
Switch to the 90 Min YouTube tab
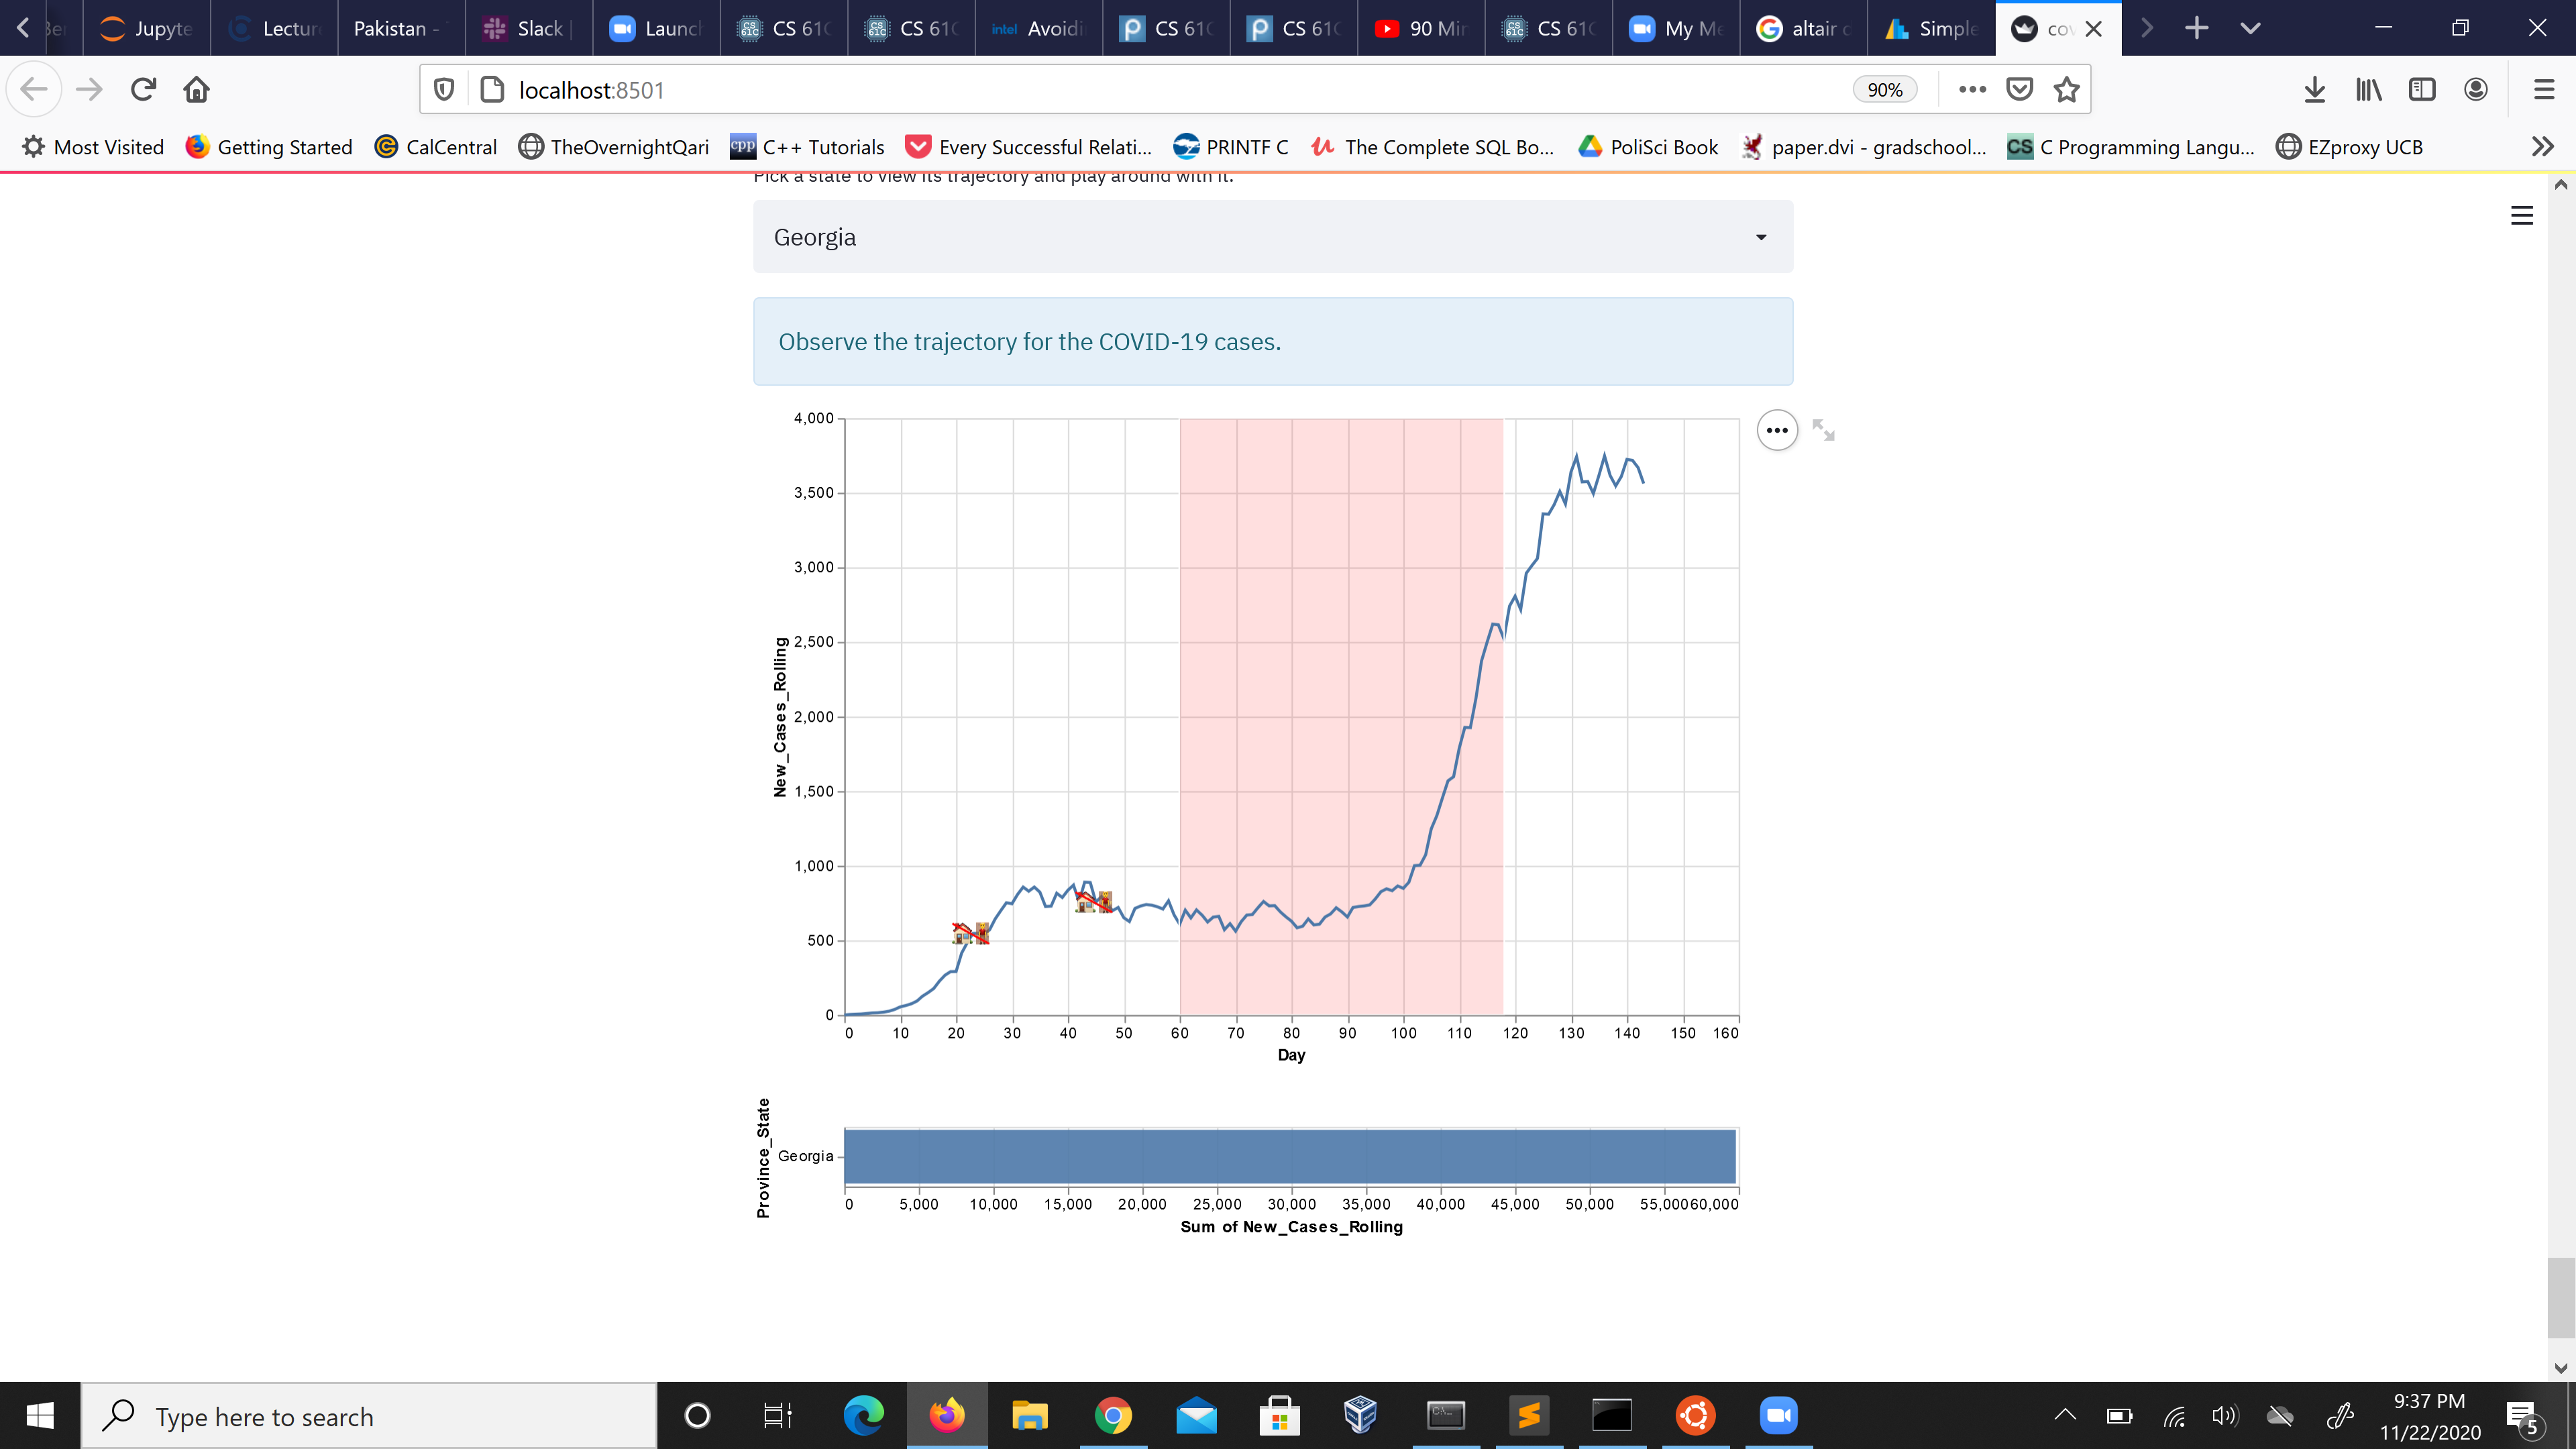(1420, 28)
